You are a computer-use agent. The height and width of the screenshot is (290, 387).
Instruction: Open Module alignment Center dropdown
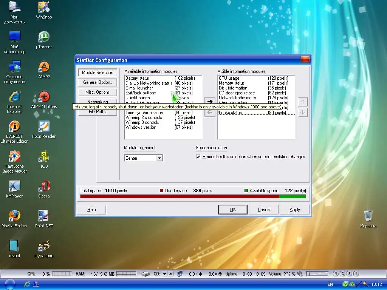coord(160,158)
